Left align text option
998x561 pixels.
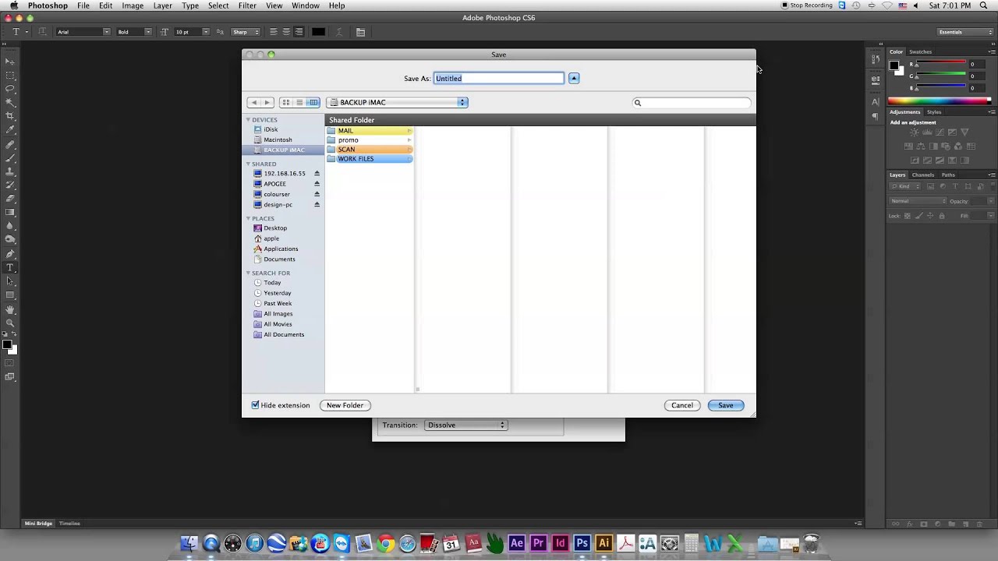[274, 32]
